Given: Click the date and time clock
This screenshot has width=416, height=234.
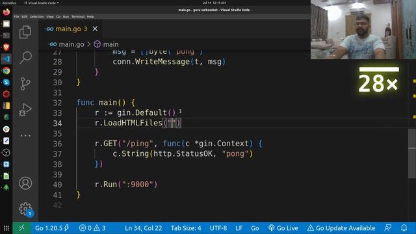Looking at the screenshot, I should pyautogui.click(x=214, y=3).
